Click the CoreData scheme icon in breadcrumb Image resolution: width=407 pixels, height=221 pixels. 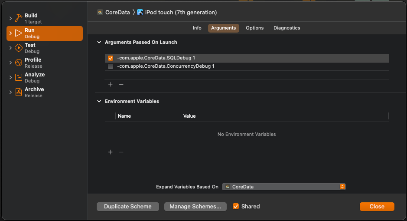pyautogui.click(x=100, y=12)
